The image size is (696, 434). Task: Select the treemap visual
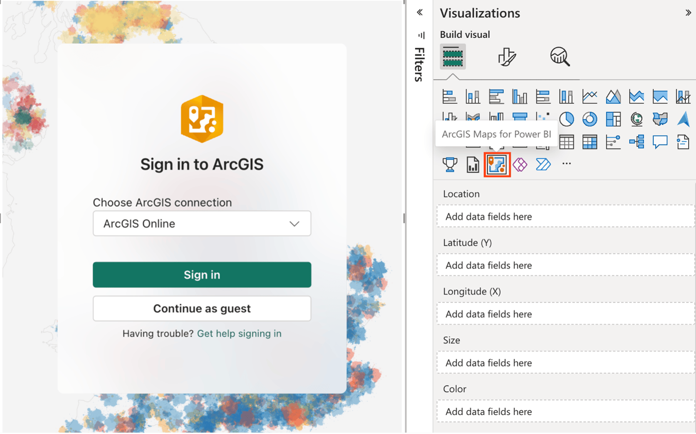(613, 119)
